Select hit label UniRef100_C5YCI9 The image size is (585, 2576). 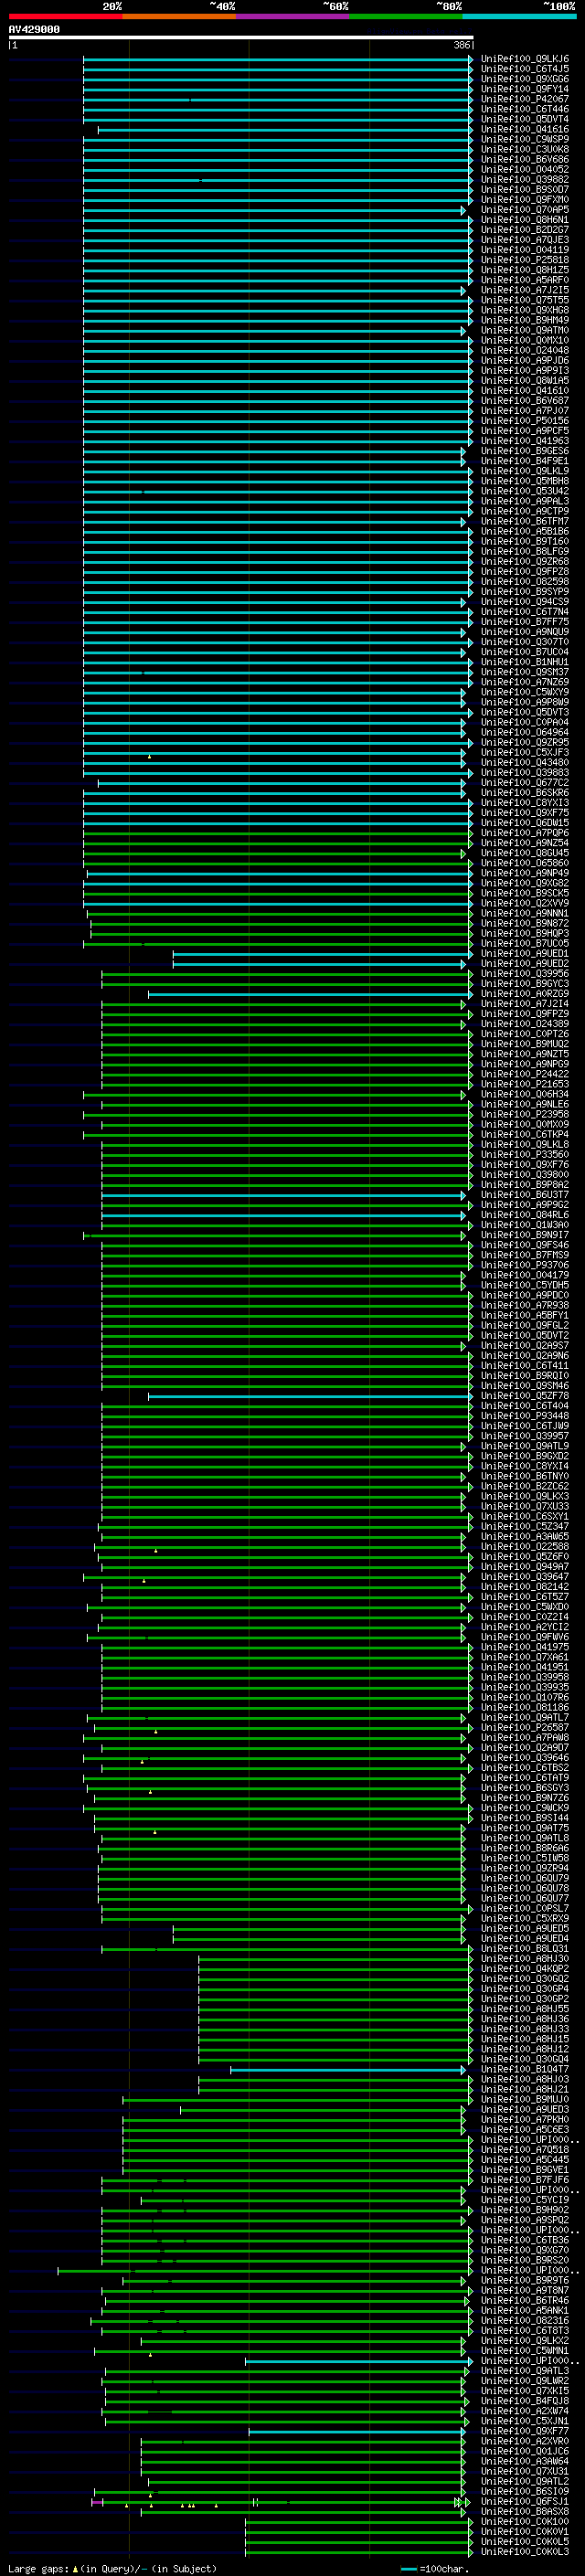[x=525, y=2199]
